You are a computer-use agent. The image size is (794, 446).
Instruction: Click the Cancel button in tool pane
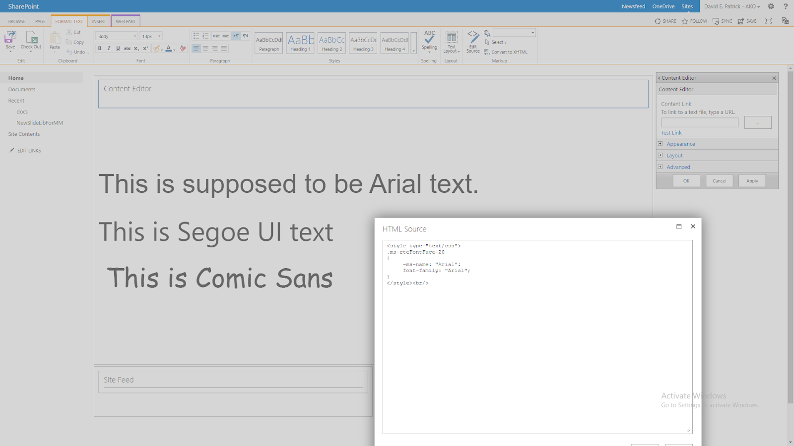[x=719, y=181]
